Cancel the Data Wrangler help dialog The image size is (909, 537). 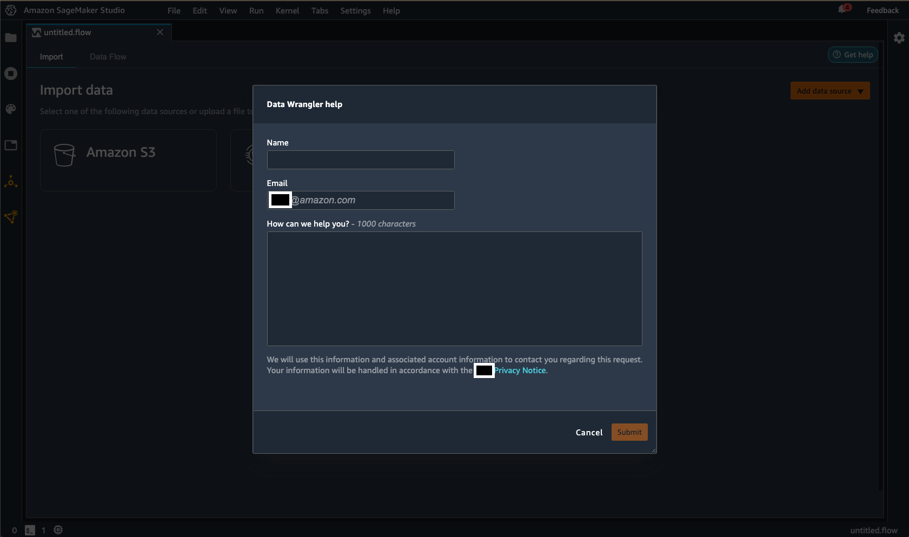coord(589,432)
